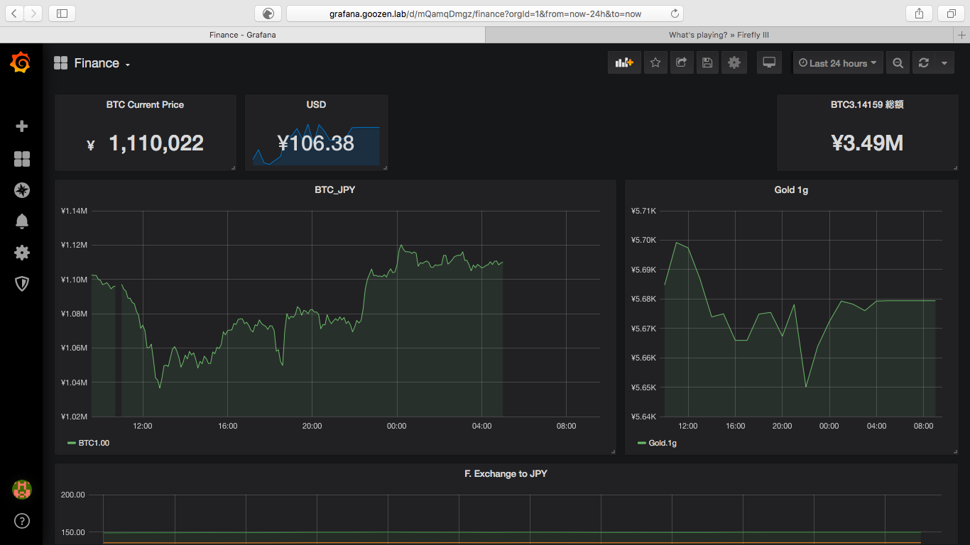Toggle the Gold.1g legend series
This screenshot has height=545, width=970.
[663, 443]
